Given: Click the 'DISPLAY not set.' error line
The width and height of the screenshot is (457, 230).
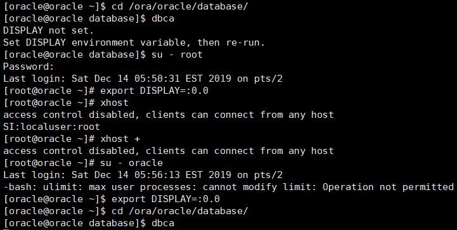Looking at the screenshot, I should (48, 30).
